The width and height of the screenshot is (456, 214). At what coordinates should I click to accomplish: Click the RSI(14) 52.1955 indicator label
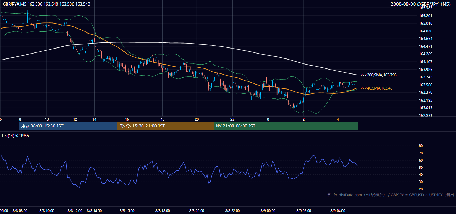16,136
